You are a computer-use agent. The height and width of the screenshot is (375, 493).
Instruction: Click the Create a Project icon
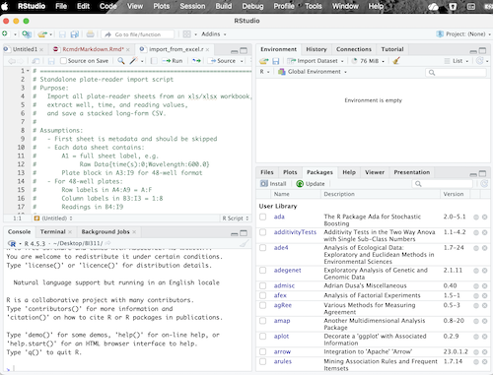[x=27, y=33]
